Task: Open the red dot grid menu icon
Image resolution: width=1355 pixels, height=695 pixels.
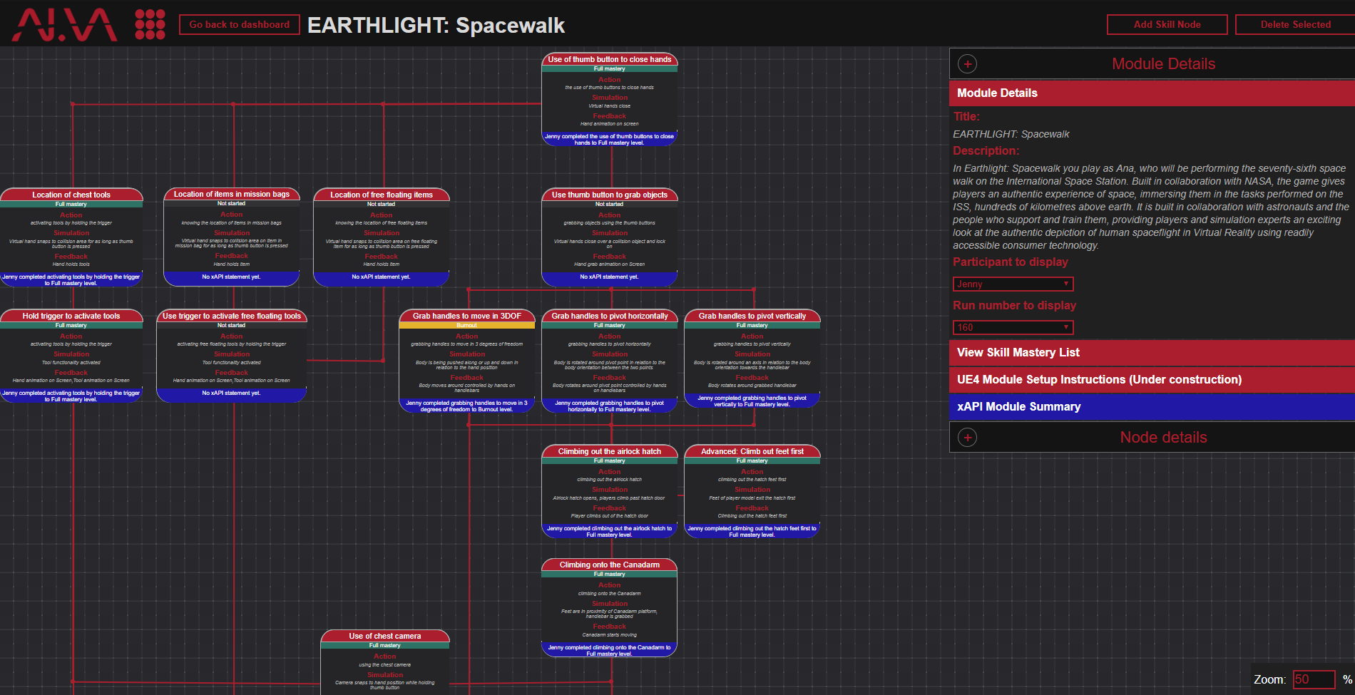Action: click(150, 24)
